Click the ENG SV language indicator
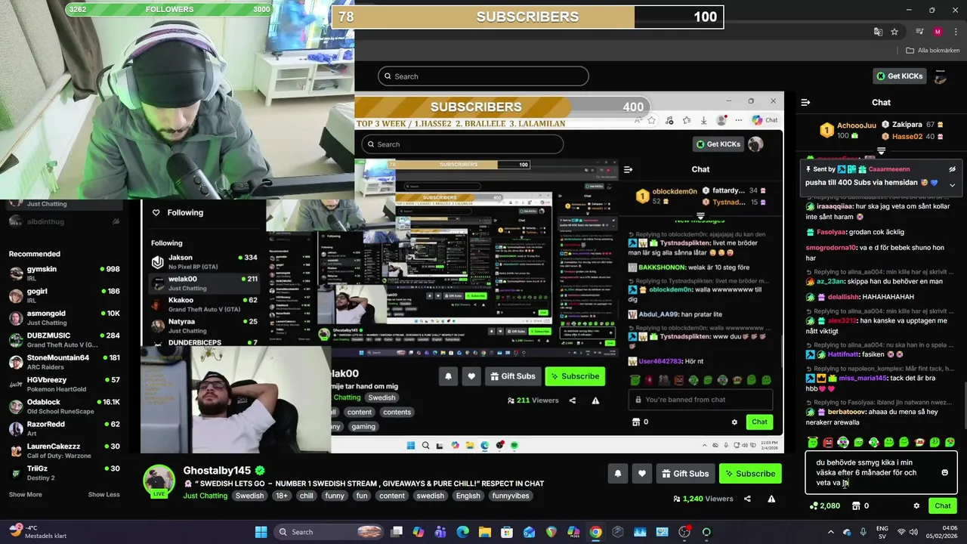The width and height of the screenshot is (967, 544). [882, 532]
